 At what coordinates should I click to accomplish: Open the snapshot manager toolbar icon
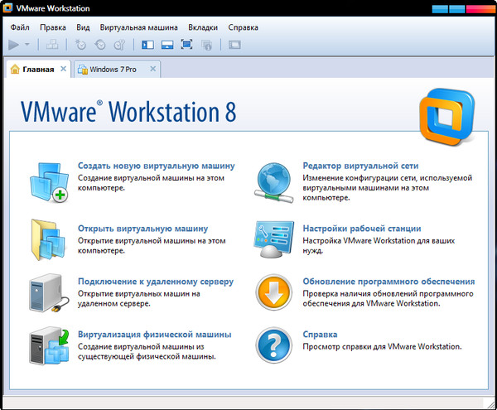(119, 45)
